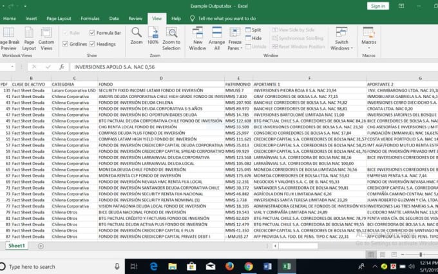Click Arrange All windows
The image size is (438, 274).
click(216, 39)
